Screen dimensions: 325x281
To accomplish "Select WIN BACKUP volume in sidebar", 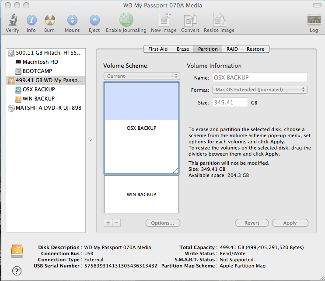I will [45, 99].
